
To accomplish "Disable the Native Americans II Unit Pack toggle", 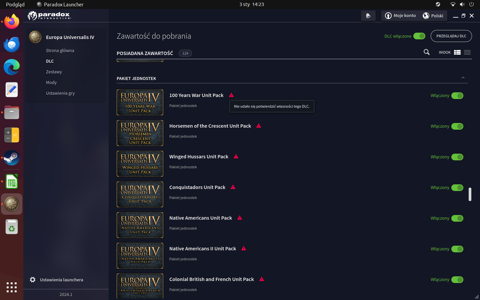I will coord(457,249).
